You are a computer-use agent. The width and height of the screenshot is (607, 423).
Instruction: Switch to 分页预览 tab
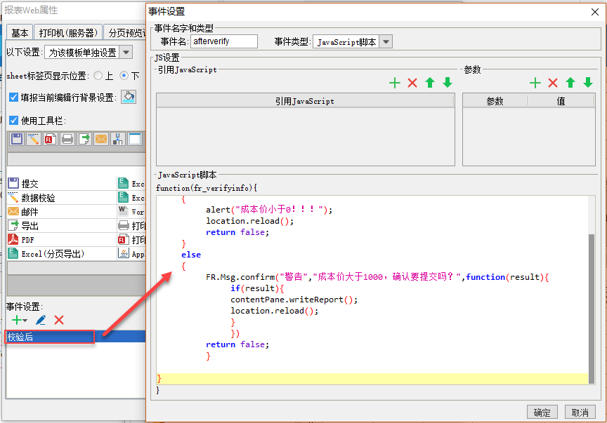pos(125,33)
